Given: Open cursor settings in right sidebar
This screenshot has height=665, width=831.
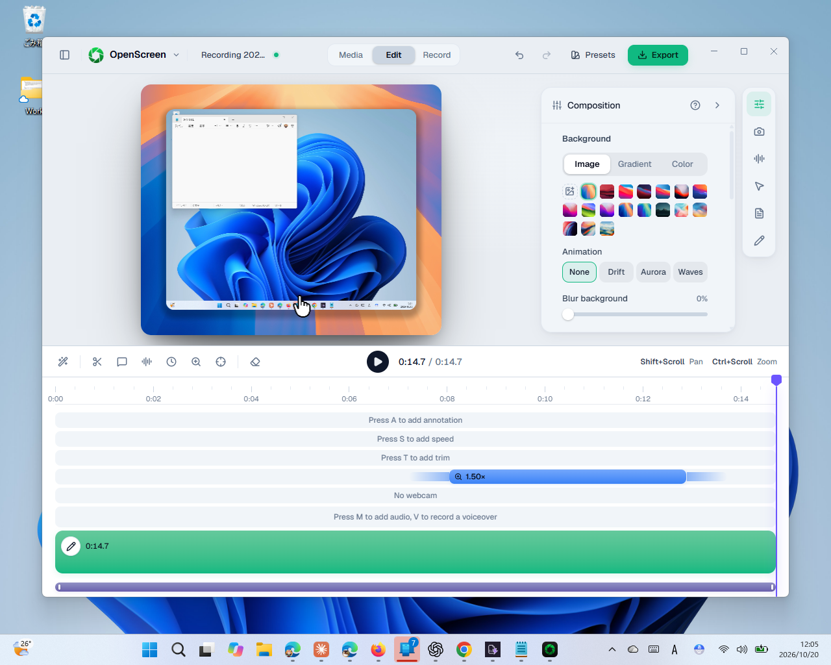Looking at the screenshot, I should pos(759,186).
